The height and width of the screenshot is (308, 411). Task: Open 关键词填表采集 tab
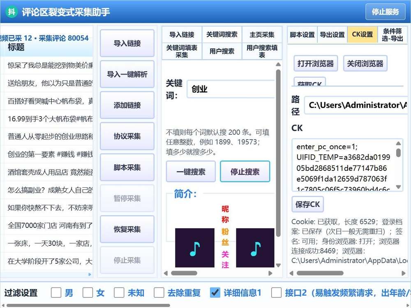(x=182, y=51)
